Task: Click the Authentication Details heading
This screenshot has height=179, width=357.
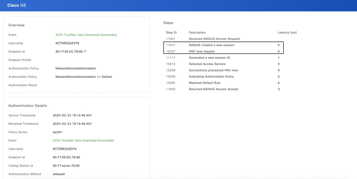Action: [x=28, y=106]
